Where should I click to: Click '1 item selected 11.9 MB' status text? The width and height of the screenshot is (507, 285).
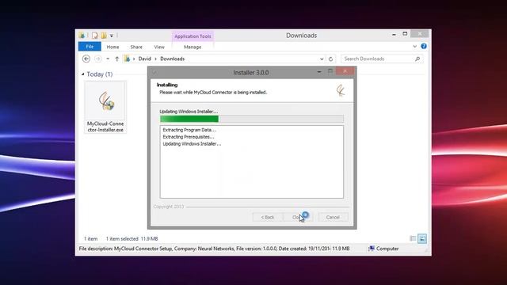(132, 239)
